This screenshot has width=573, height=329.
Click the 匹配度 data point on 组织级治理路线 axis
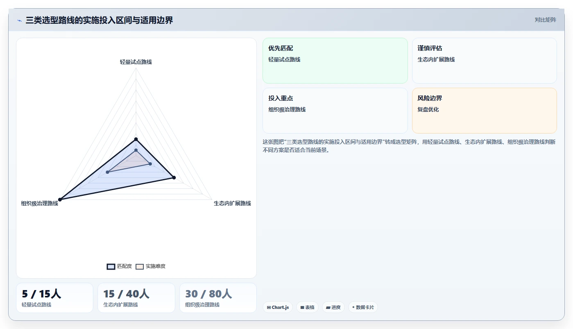coord(60,200)
